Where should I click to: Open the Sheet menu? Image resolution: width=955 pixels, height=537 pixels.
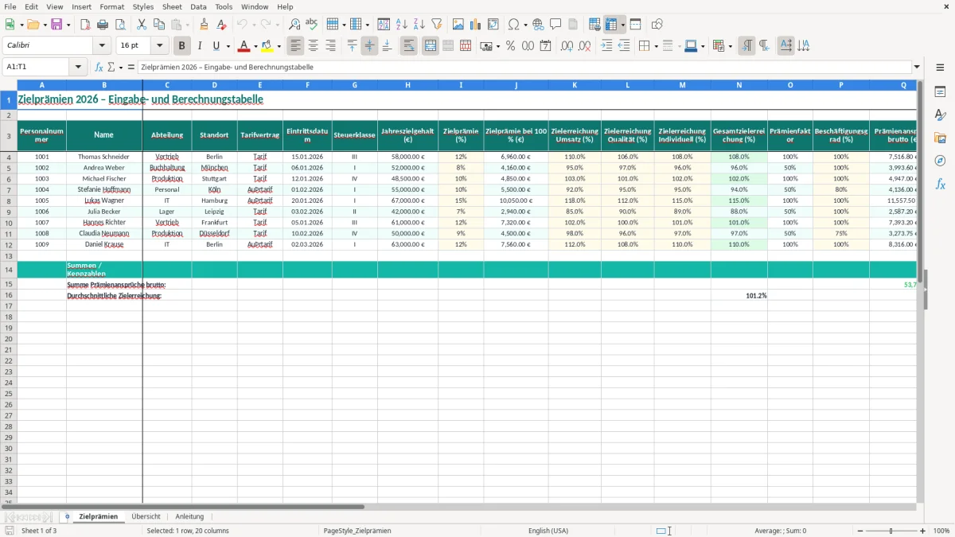(172, 6)
